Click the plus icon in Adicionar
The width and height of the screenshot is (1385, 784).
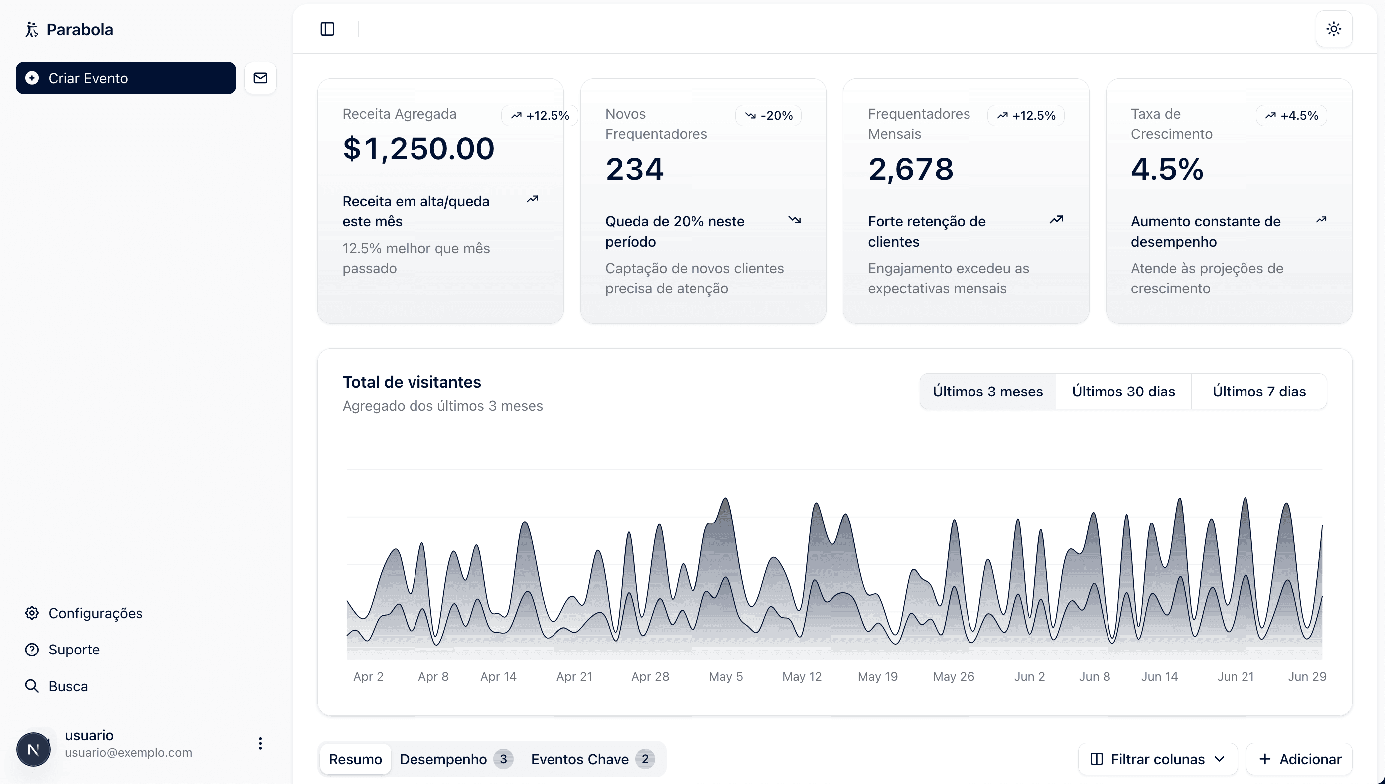pyautogui.click(x=1265, y=759)
